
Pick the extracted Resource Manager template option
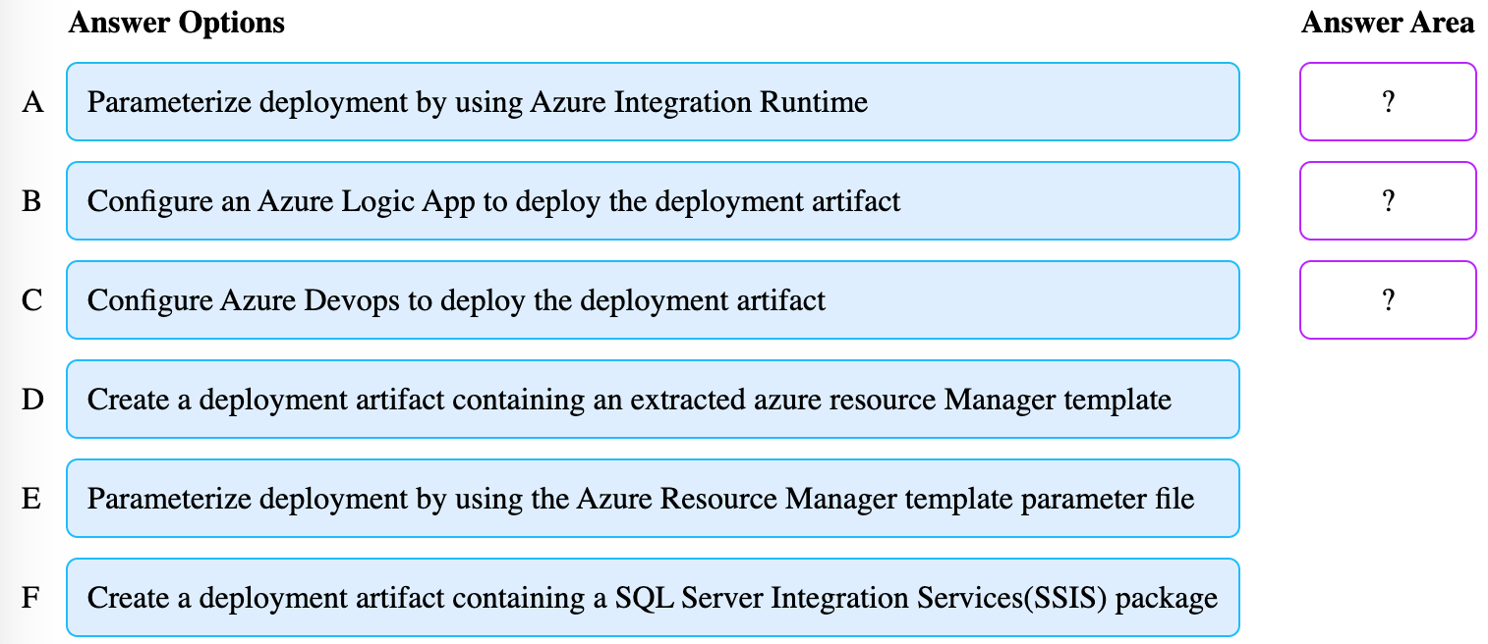tap(652, 400)
